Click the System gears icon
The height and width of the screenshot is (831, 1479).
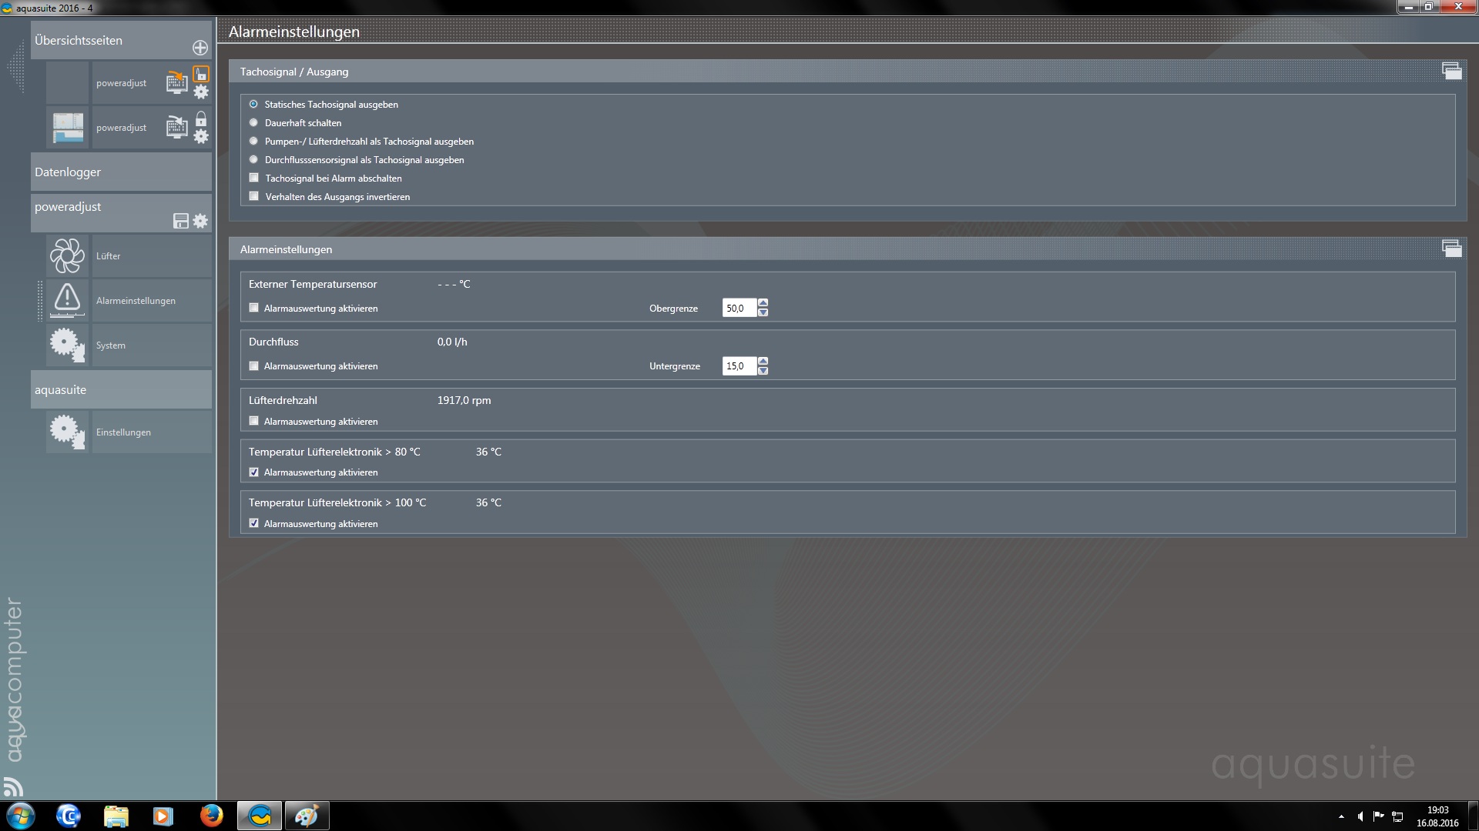67,345
